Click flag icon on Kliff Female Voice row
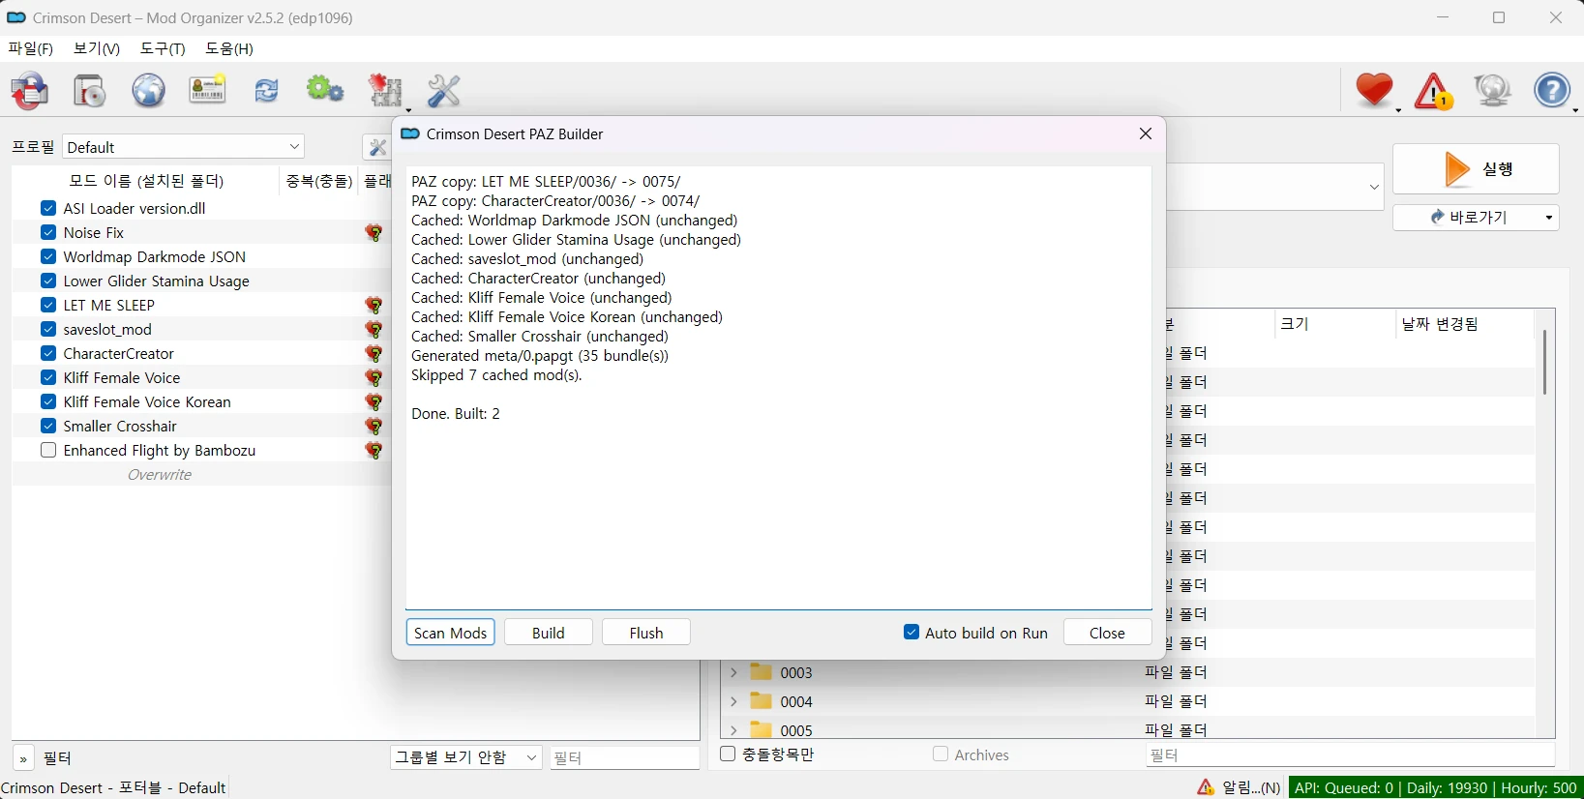This screenshot has height=799, width=1584. coord(374,378)
